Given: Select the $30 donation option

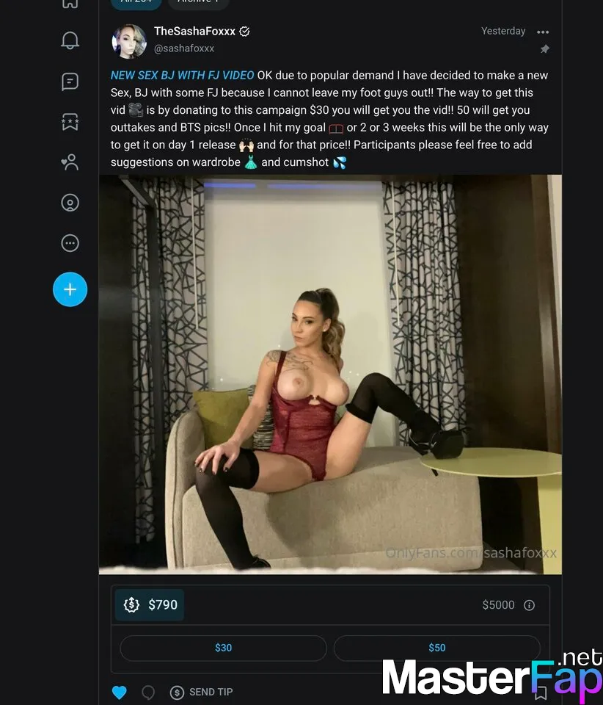Looking at the screenshot, I should click(x=223, y=648).
